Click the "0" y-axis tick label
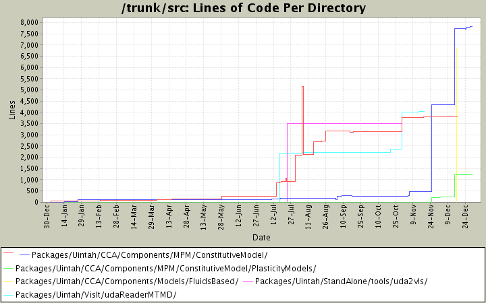This screenshot has height=303, width=486. coord(36,202)
